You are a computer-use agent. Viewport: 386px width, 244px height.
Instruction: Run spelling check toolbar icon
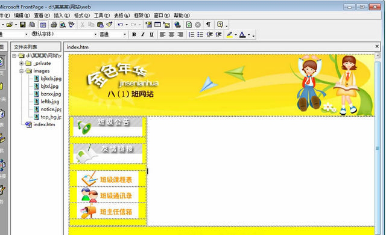(71, 25)
